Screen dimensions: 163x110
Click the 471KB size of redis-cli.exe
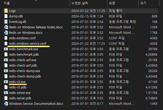pyautogui.click(x=153, y=82)
